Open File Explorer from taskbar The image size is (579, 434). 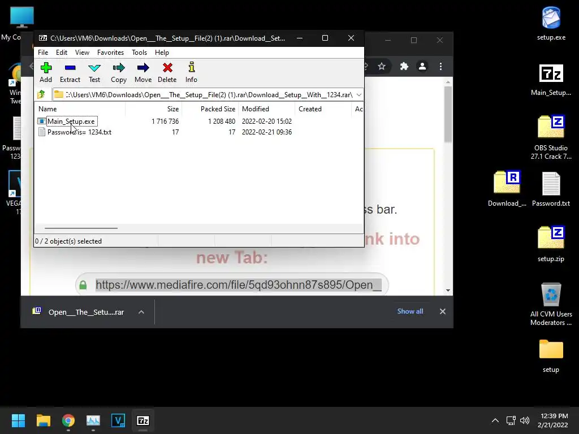[x=43, y=420]
